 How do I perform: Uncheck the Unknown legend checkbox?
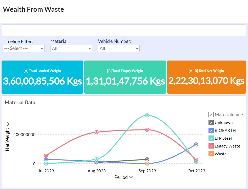coord(211,122)
